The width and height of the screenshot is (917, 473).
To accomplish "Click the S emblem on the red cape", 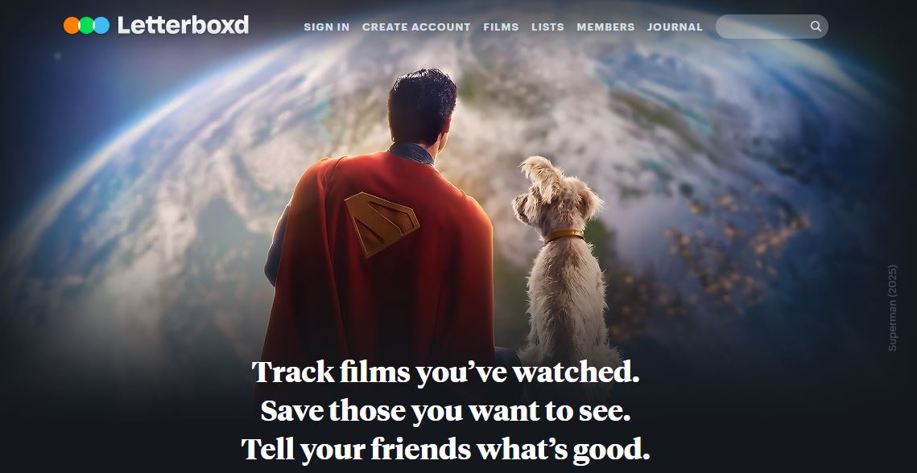I will tap(382, 224).
